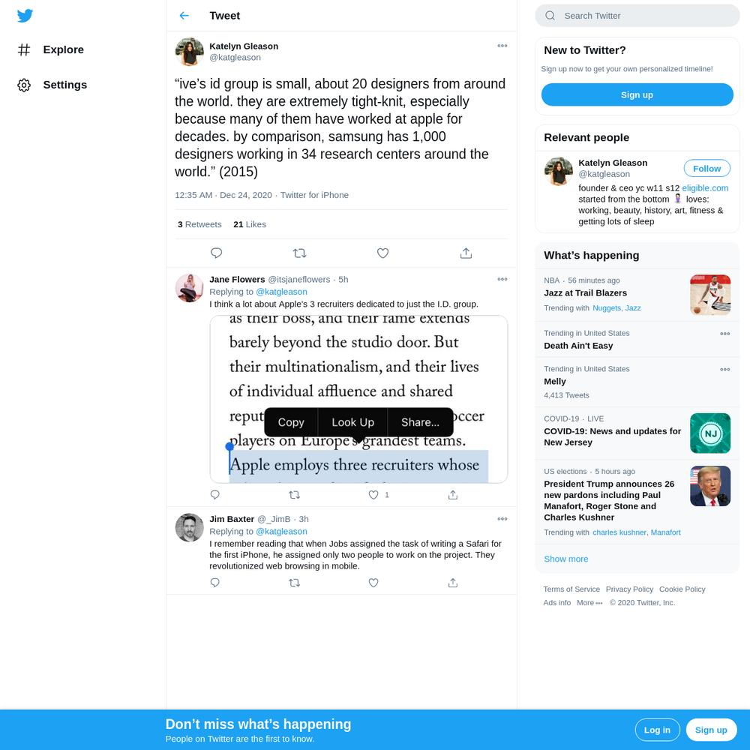This screenshot has width=750, height=750.
Task: Click Show more under What's happening
Action: (x=565, y=559)
